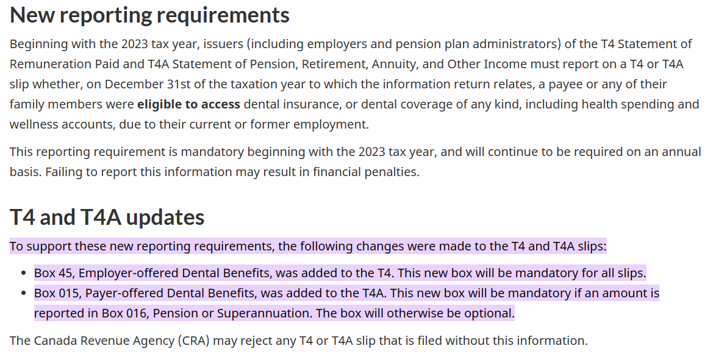Click "This new box will be mandatory for all slips"
This screenshot has width=713, height=354.
[x=518, y=273]
